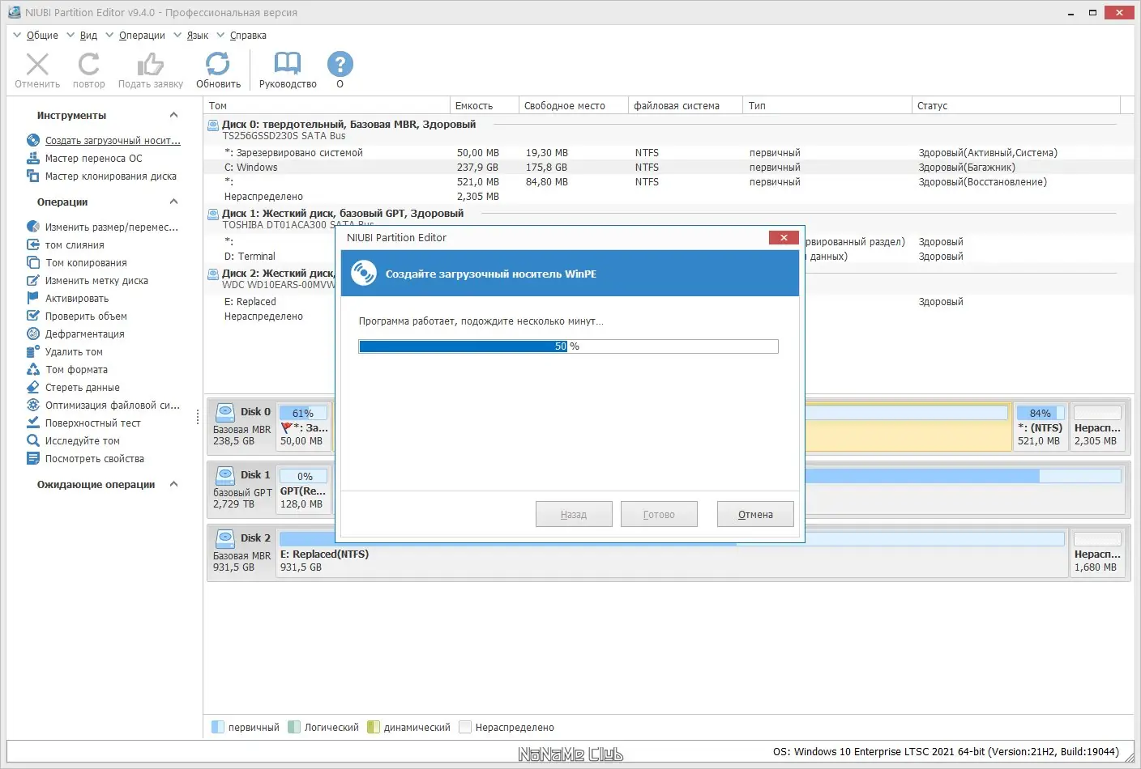The image size is (1141, 769).
Task: Click the primary-partition (первичный) legend color swatch
Action: point(217,727)
